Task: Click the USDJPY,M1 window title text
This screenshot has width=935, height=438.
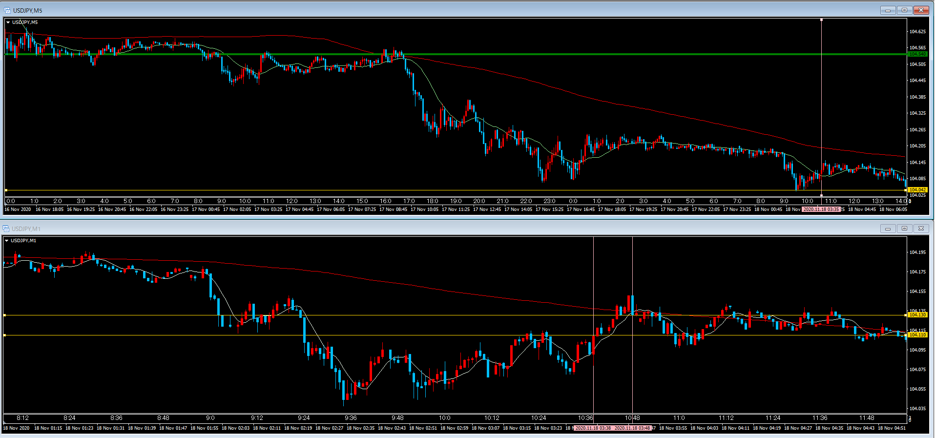Action: [26, 229]
